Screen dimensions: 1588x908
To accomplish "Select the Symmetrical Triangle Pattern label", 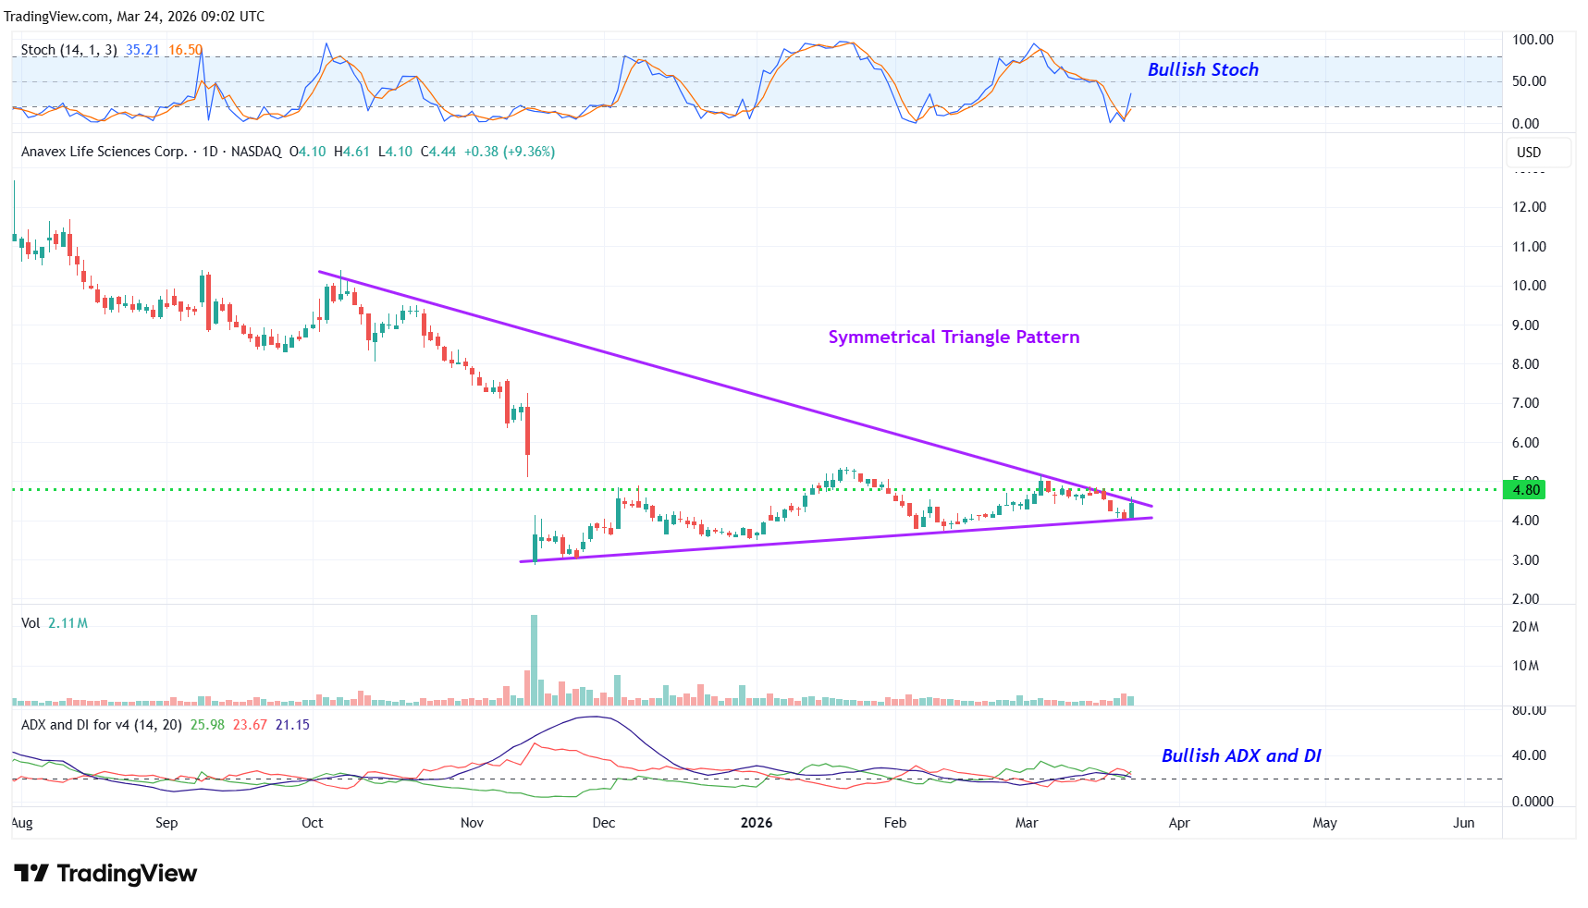I will 954,337.
